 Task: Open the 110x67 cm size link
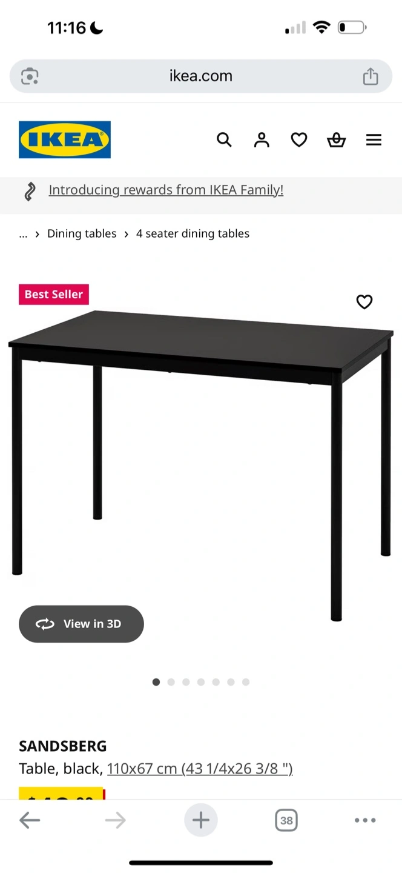coord(200,769)
